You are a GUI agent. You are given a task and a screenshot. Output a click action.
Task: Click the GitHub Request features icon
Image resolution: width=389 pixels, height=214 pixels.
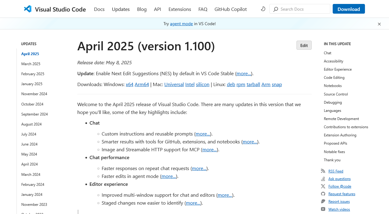[323, 194]
